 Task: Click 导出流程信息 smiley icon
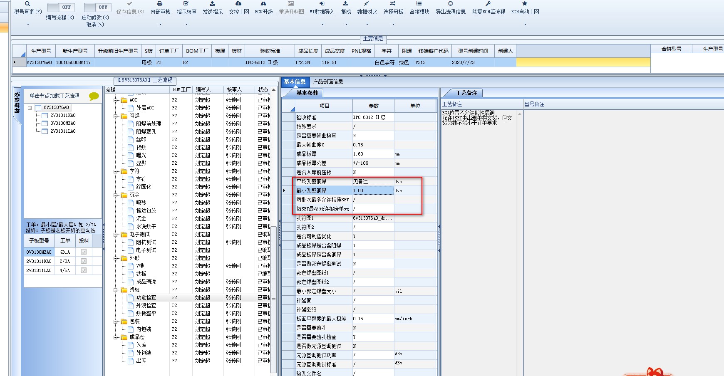tap(450, 4)
